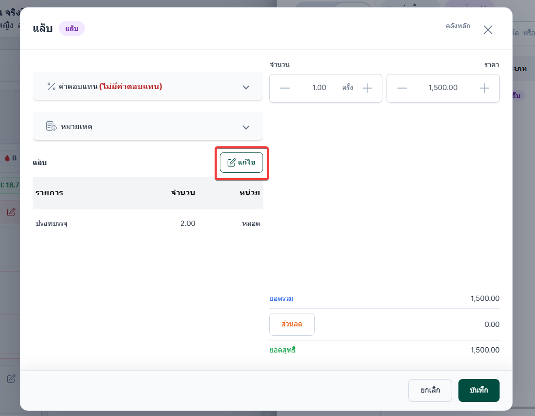Viewport: 535px width, 416px height.
Task: Expand the ค่าตอบแทน section chevron
Action: pyautogui.click(x=246, y=87)
